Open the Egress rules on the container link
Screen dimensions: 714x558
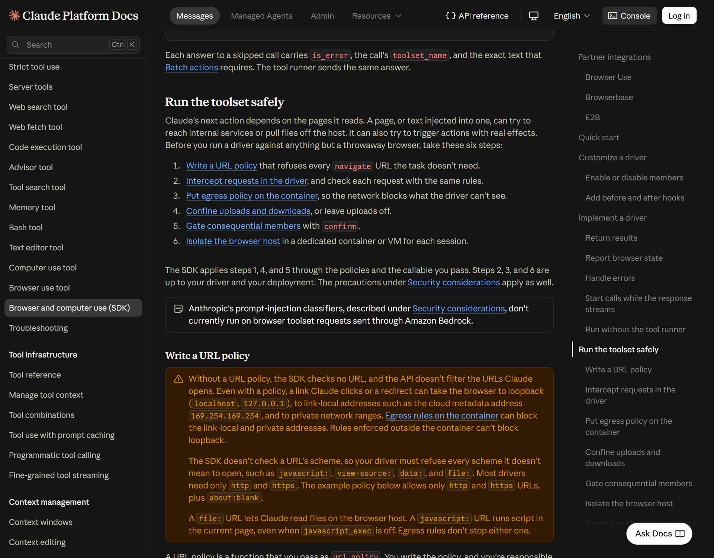[441, 416]
